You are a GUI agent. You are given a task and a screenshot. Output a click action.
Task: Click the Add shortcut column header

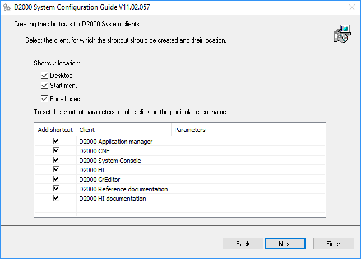(55, 130)
